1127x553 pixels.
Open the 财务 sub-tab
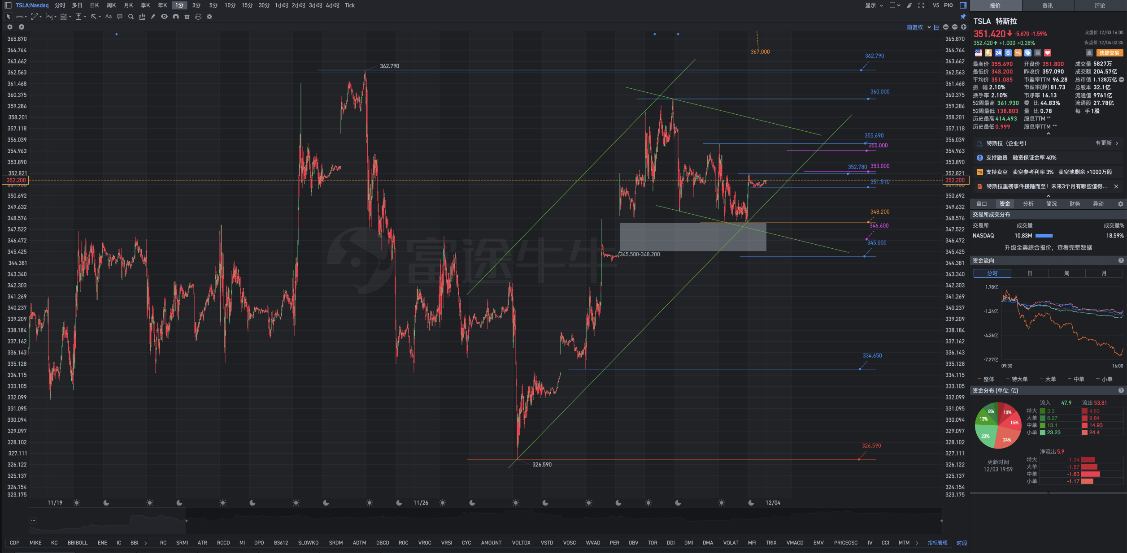point(1075,204)
